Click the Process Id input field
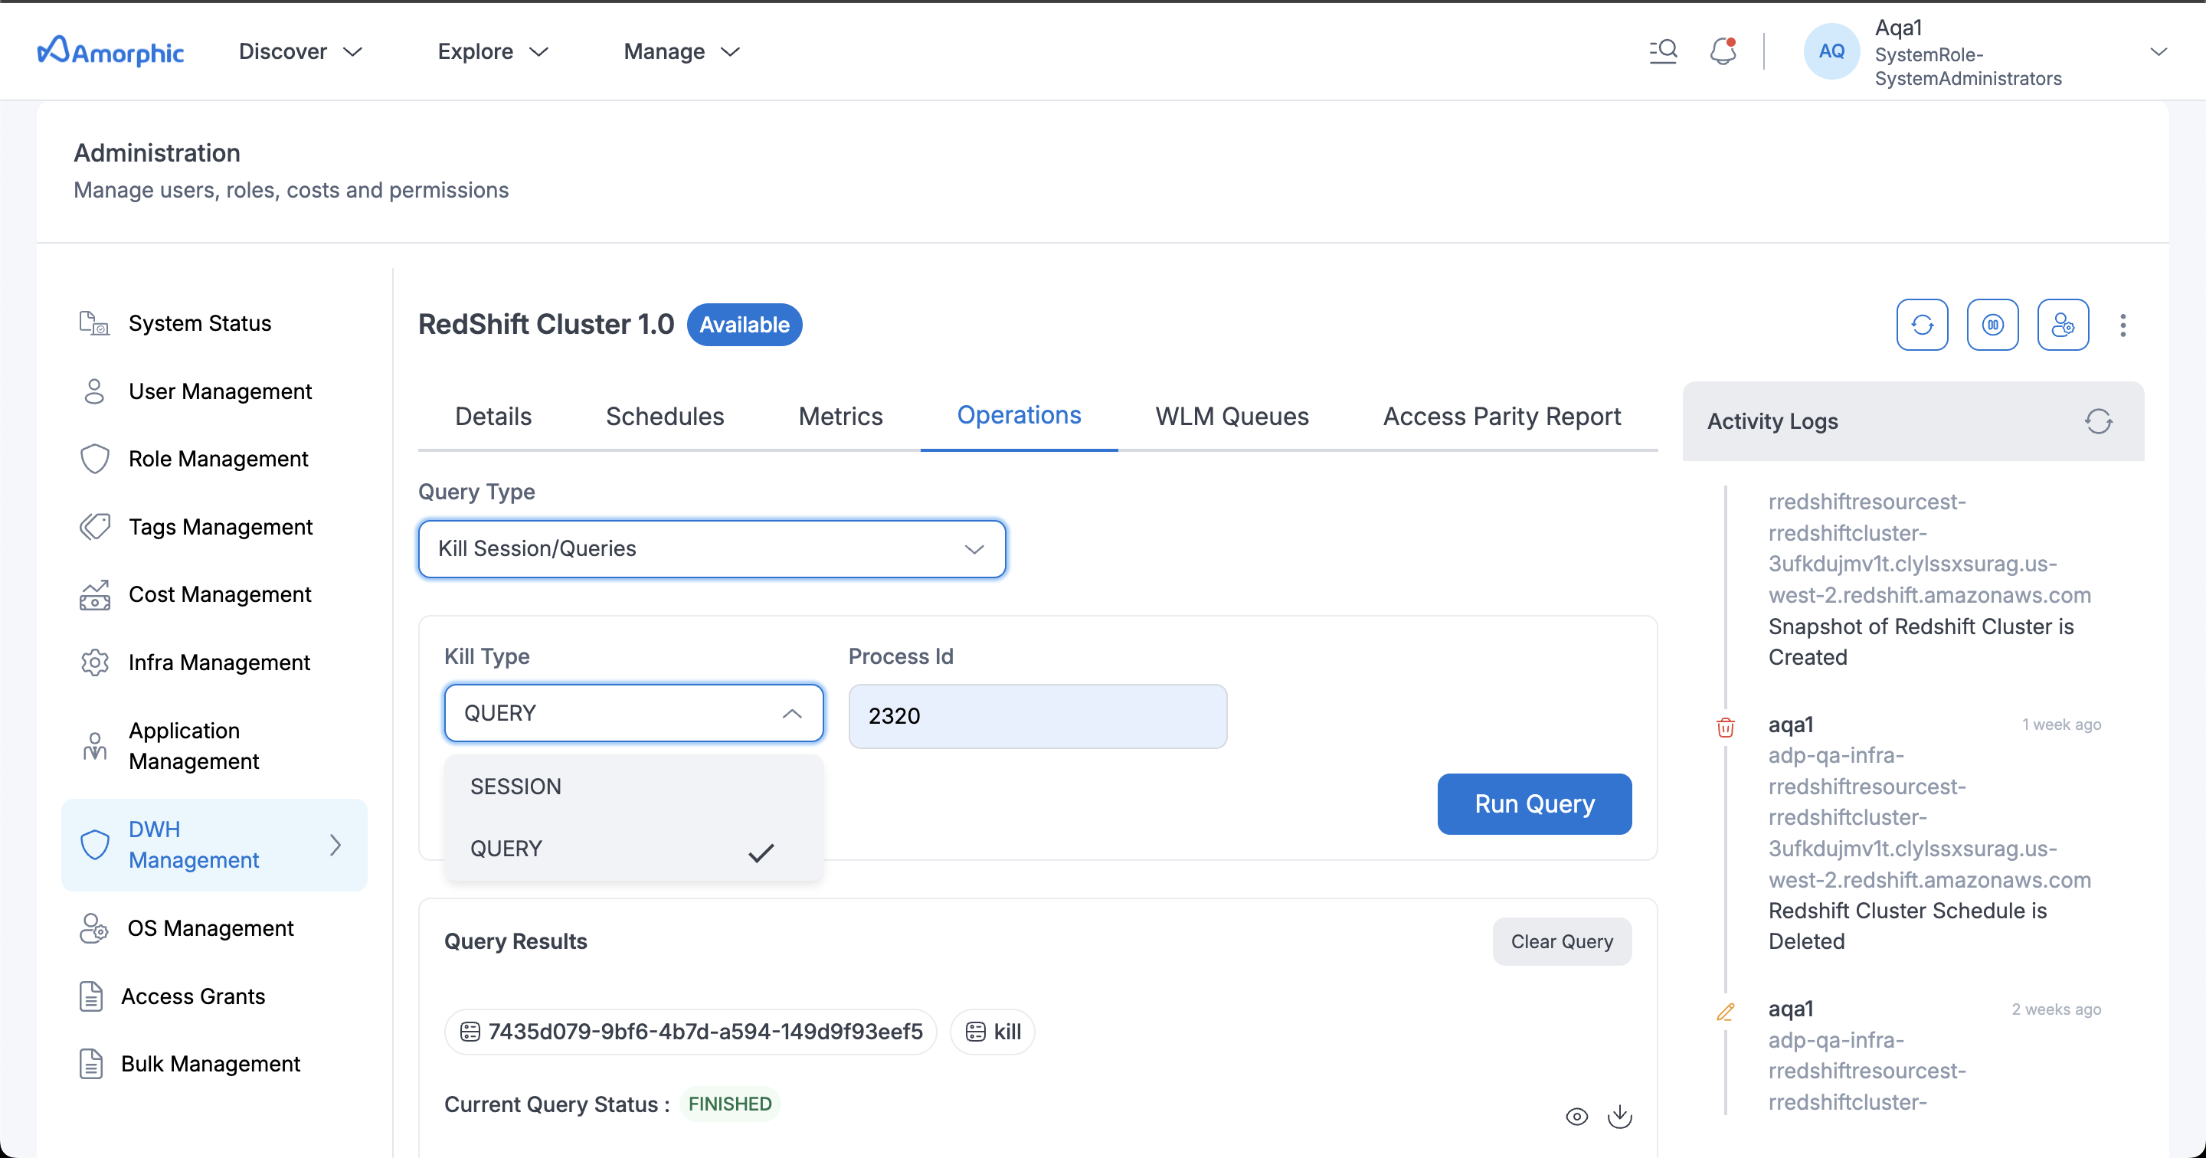The height and width of the screenshot is (1158, 2206). pos(1037,716)
